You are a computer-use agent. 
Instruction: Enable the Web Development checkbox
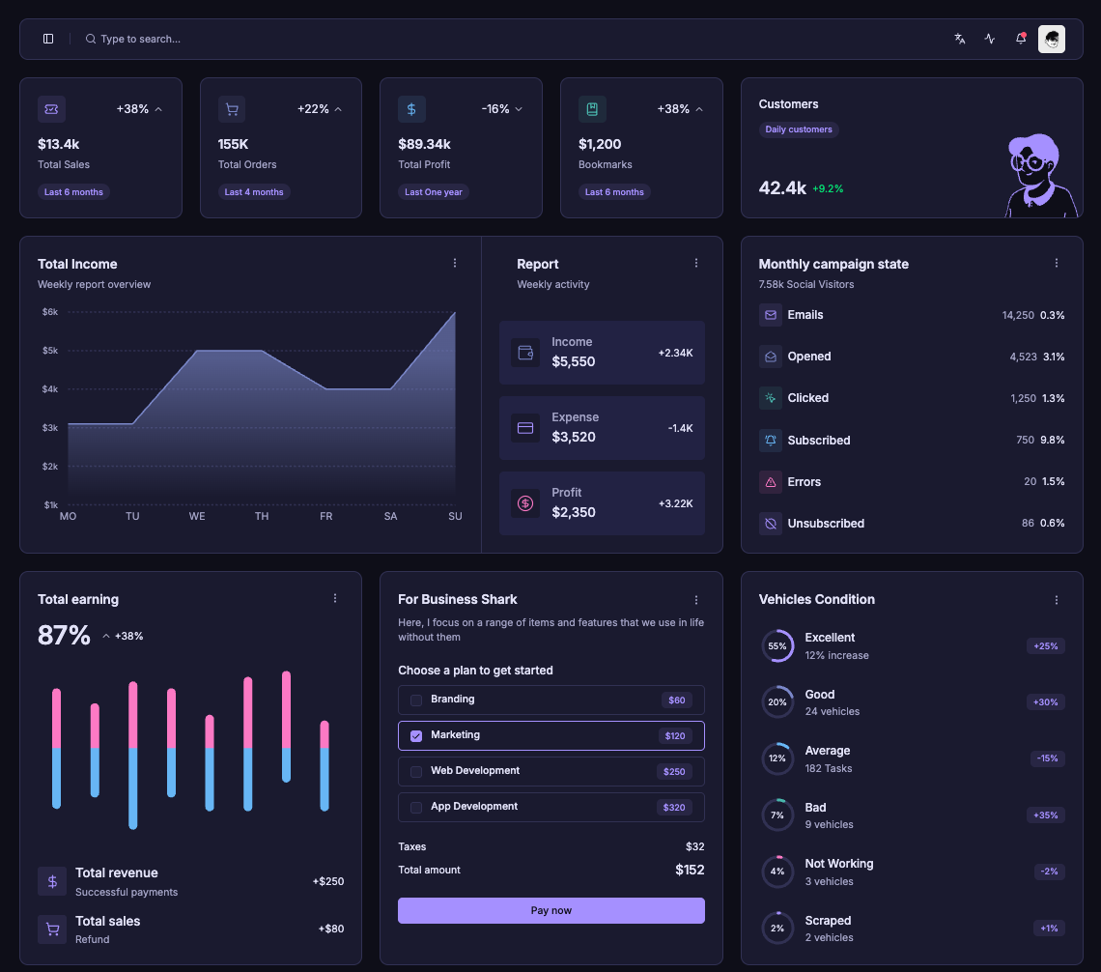pyautogui.click(x=416, y=771)
